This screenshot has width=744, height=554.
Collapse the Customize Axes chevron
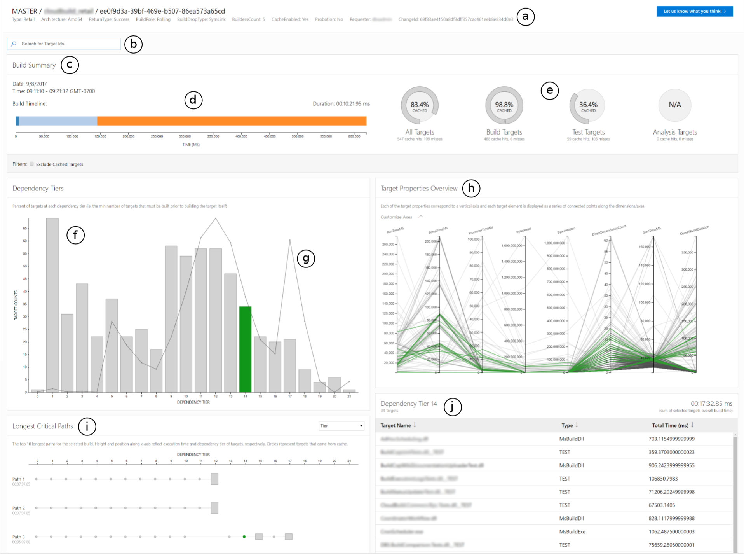point(421,217)
